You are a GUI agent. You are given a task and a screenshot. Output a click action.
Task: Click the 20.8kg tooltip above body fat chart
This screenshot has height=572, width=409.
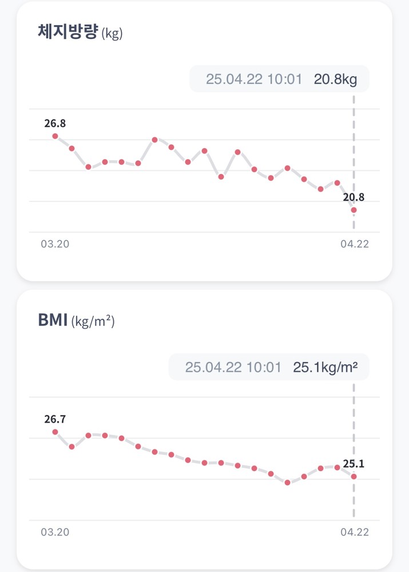(280, 79)
